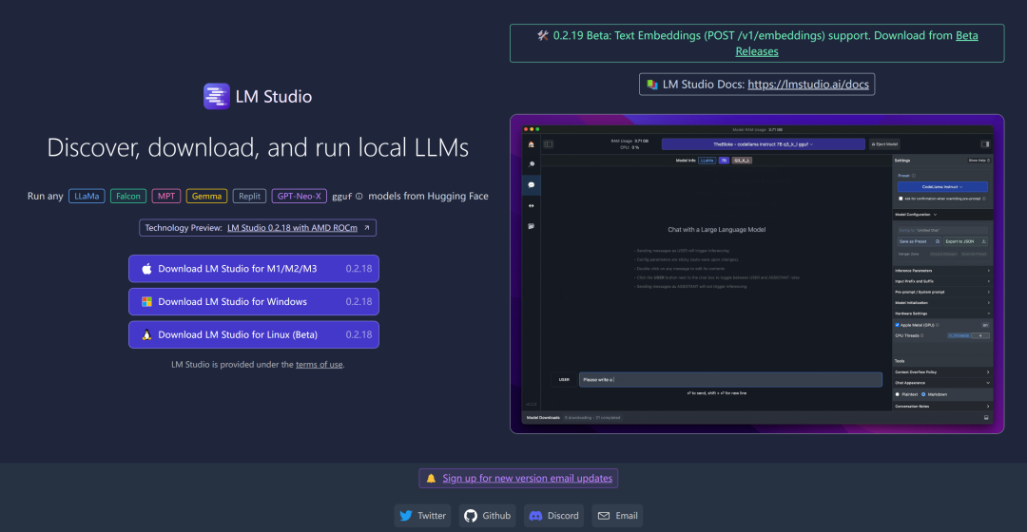Sign up for new version email updates
Screen dimensions: 1027x532
[527, 479]
